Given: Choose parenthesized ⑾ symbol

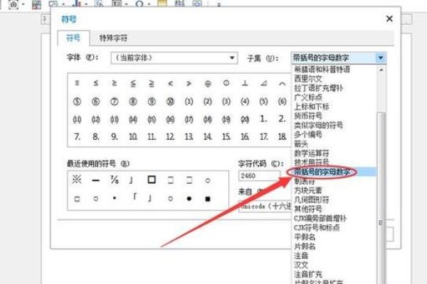Looking at the screenshot, I should click(77, 119).
